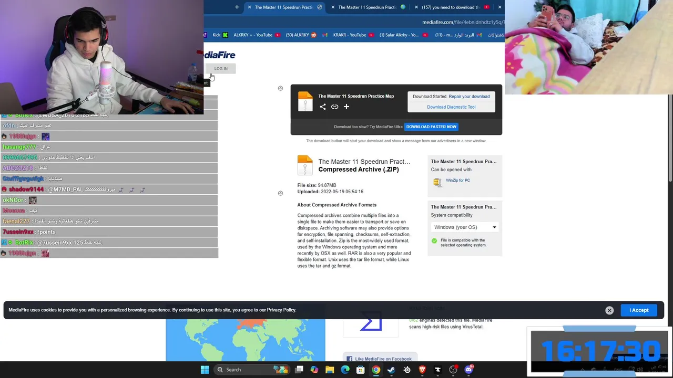Screen dimensions: 673x378
Task: Switch to first Master 11 Speedrun tab
Action: point(284,7)
